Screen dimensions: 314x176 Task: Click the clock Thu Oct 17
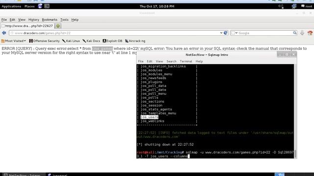click(x=157, y=6)
